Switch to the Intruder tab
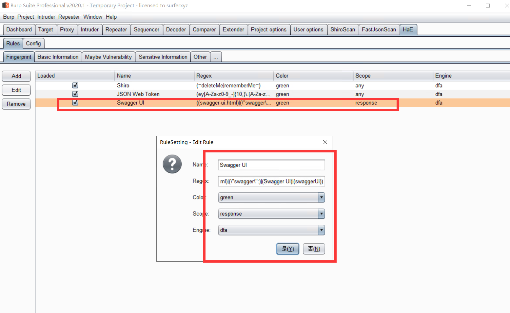510x313 pixels. click(x=90, y=29)
